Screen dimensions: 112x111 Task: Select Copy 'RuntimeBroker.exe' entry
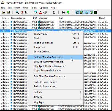(55, 71)
